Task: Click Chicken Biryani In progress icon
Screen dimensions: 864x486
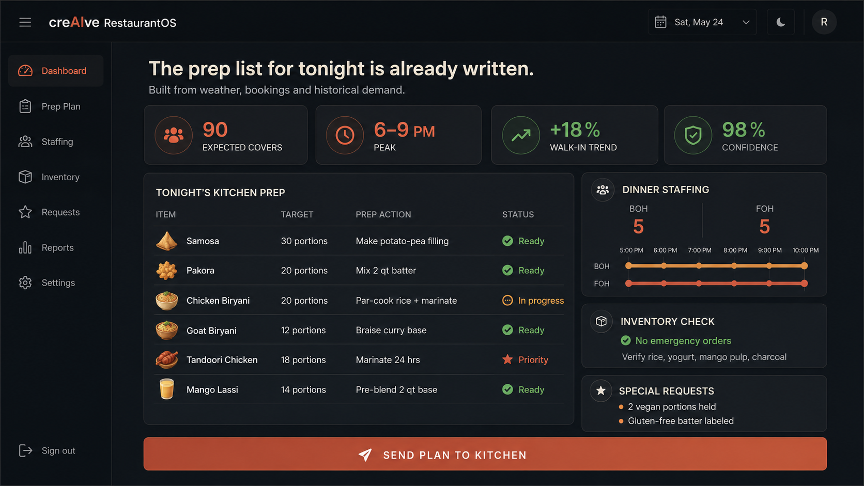Action: (x=507, y=301)
